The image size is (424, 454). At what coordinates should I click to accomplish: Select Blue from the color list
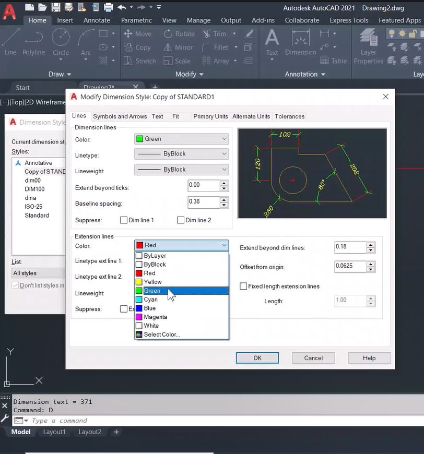[x=182, y=308]
